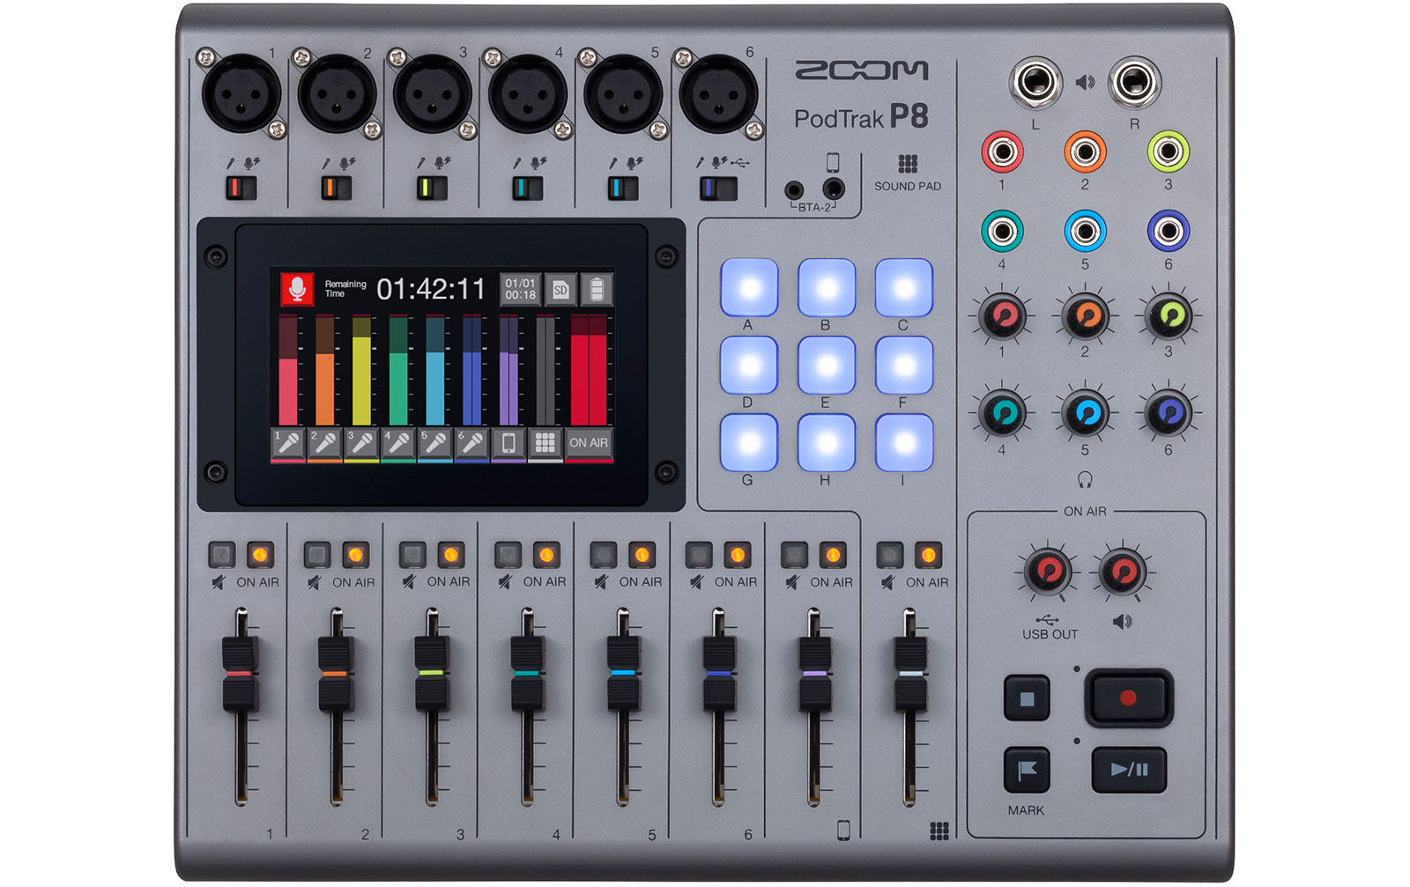
Task: Flip the input 6 mic/USB select switch
Action: [x=719, y=188]
